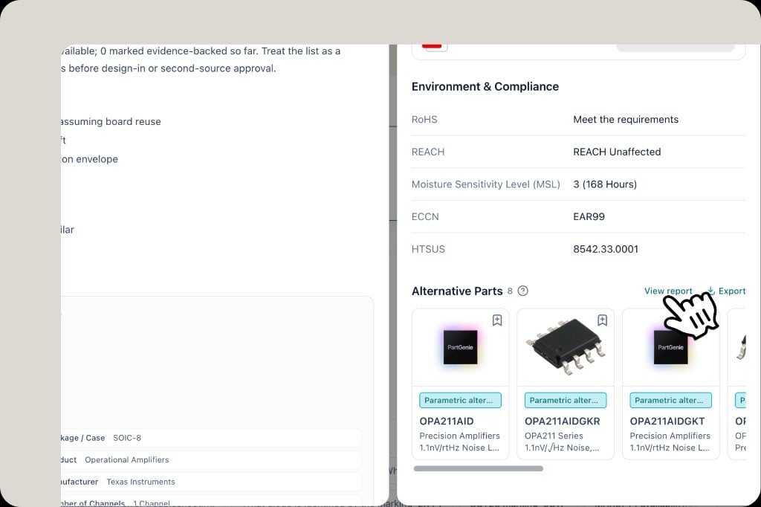Select OPA211 Series description on OPA211AIDGKR
The image size is (761, 507).
point(554,436)
